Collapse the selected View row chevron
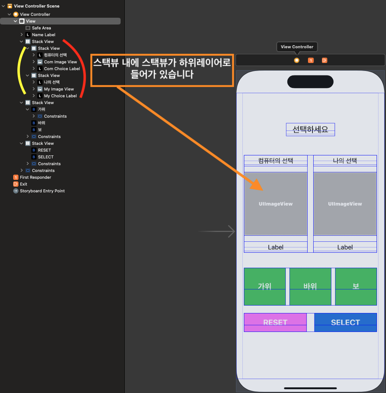 15,21
